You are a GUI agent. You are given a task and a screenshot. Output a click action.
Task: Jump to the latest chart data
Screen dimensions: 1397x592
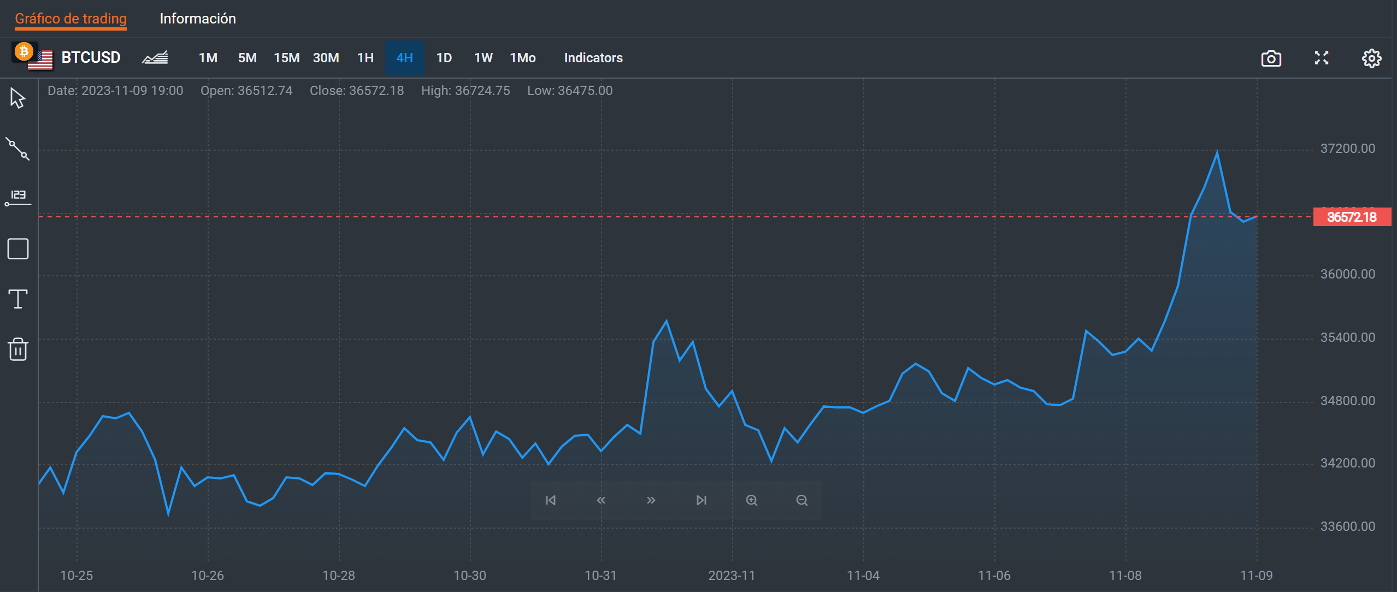pos(702,500)
